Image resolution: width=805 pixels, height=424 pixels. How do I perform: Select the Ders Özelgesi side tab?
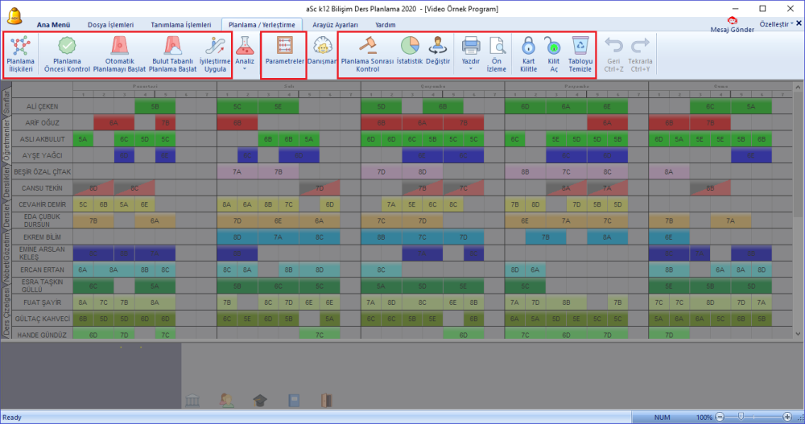6,311
